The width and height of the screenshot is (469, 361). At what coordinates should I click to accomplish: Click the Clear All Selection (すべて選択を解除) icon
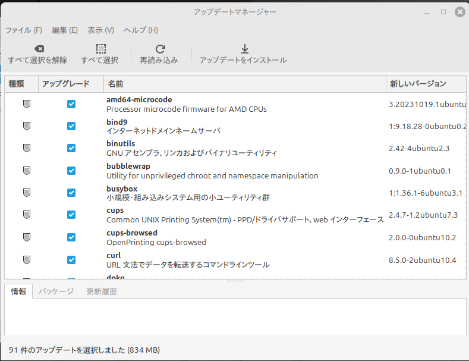pos(37,49)
